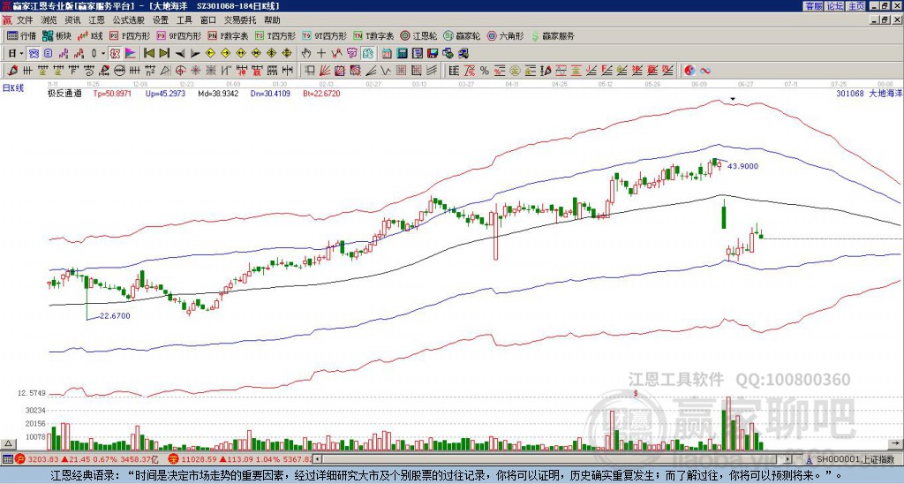Select the red-blue target circle tool
The image size is (904, 484).
180,71
